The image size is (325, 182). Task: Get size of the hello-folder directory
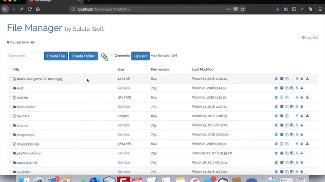click(124, 107)
